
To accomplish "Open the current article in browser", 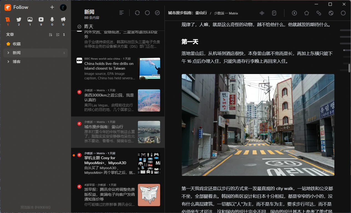I will point(331,13).
